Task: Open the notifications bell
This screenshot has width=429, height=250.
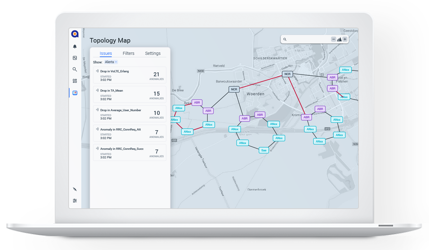Action: [75, 47]
